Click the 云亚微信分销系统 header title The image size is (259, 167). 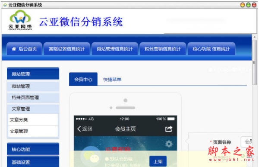81,22
